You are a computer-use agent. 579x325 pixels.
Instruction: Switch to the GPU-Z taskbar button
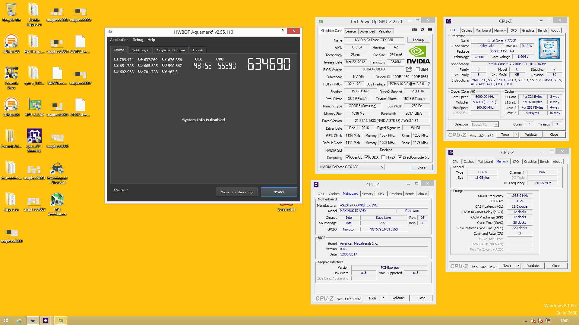click(61, 320)
